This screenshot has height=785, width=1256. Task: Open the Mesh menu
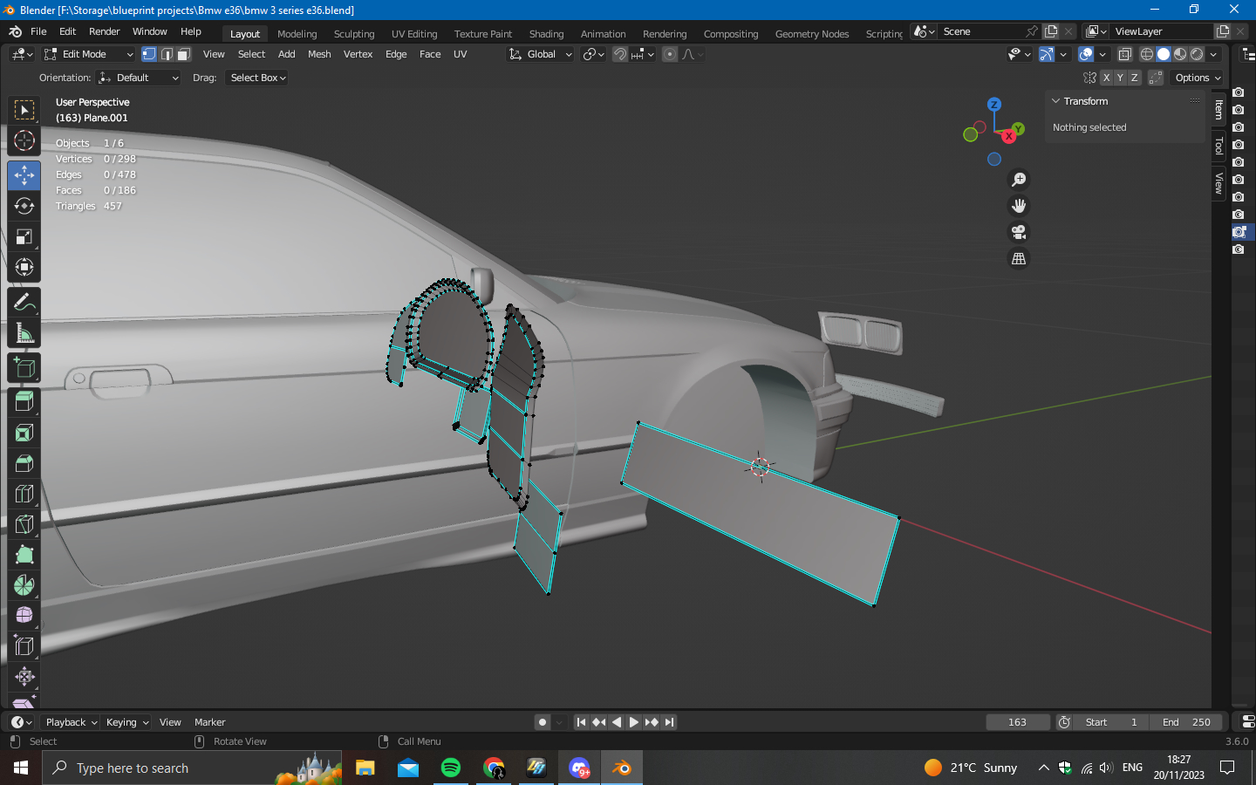[319, 54]
